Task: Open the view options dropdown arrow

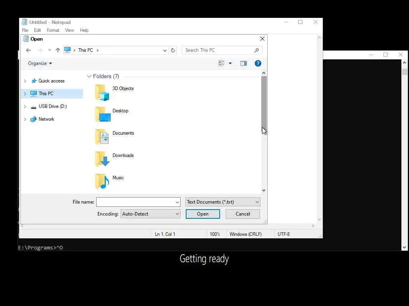Action: [230, 63]
